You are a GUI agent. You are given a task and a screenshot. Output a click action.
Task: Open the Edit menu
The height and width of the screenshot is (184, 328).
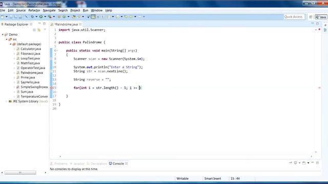coord(10,10)
